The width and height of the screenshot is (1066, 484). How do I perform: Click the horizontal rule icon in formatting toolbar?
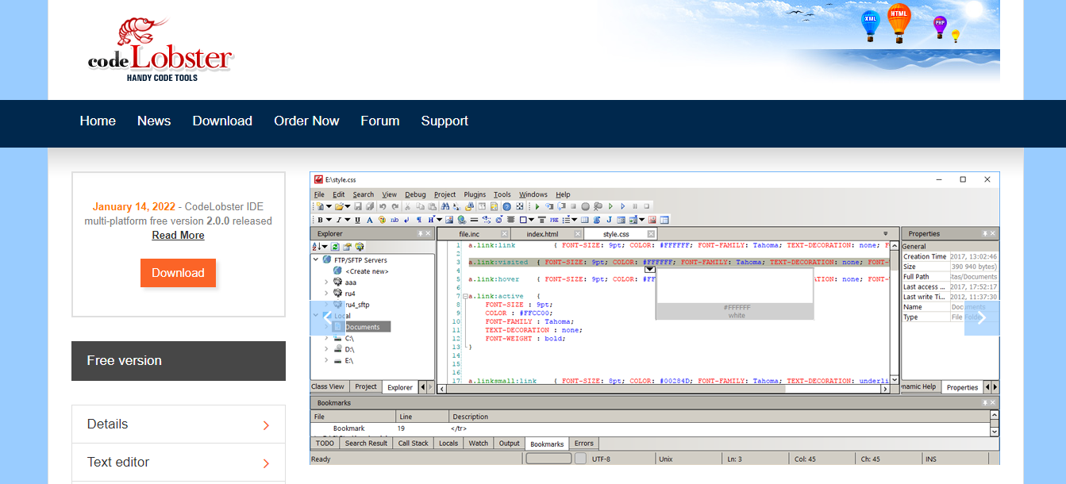coord(474,220)
